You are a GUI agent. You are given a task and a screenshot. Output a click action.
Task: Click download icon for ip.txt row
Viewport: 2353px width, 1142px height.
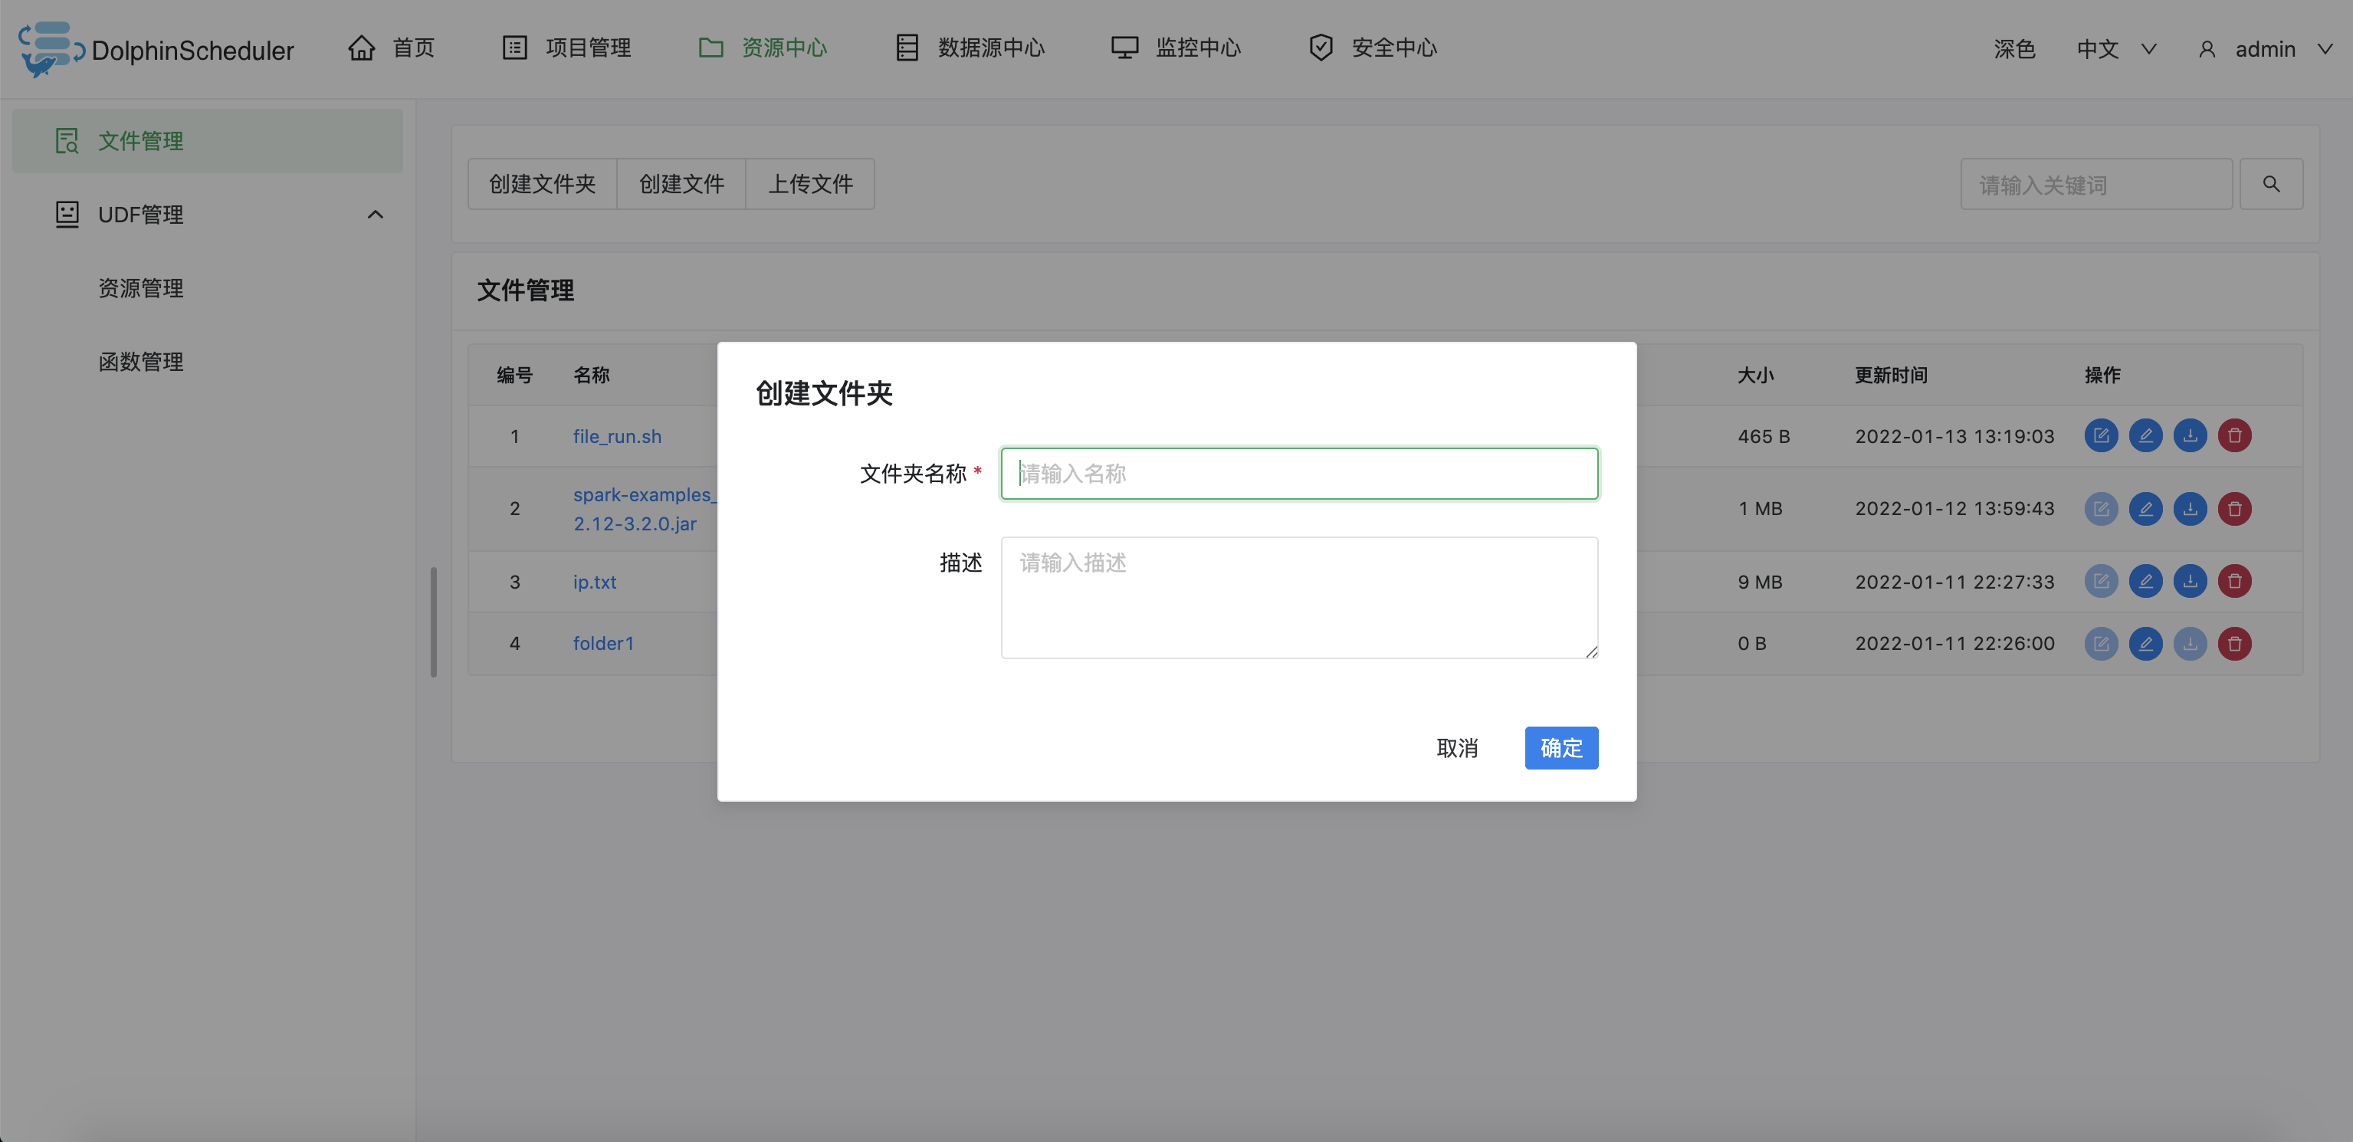coord(2190,581)
